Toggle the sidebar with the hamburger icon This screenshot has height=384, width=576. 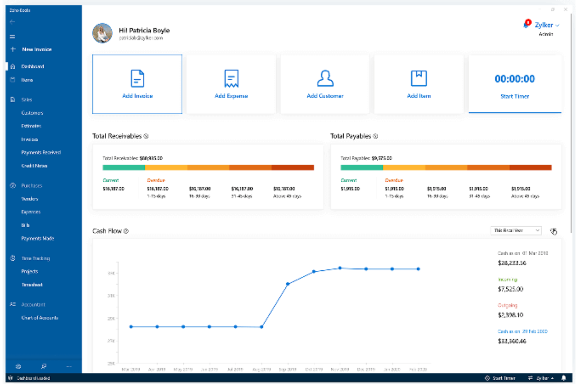coord(12,36)
